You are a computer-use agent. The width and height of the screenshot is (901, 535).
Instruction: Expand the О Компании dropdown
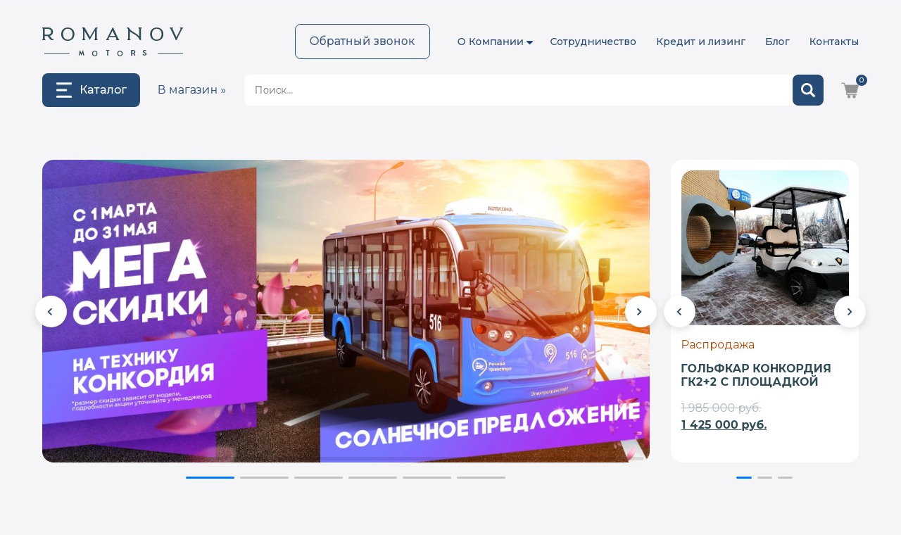[x=495, y=42]
